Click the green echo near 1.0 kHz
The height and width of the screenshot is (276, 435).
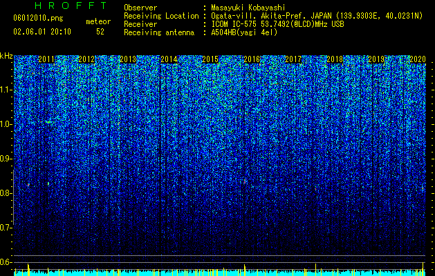click(x=48, y=122)
